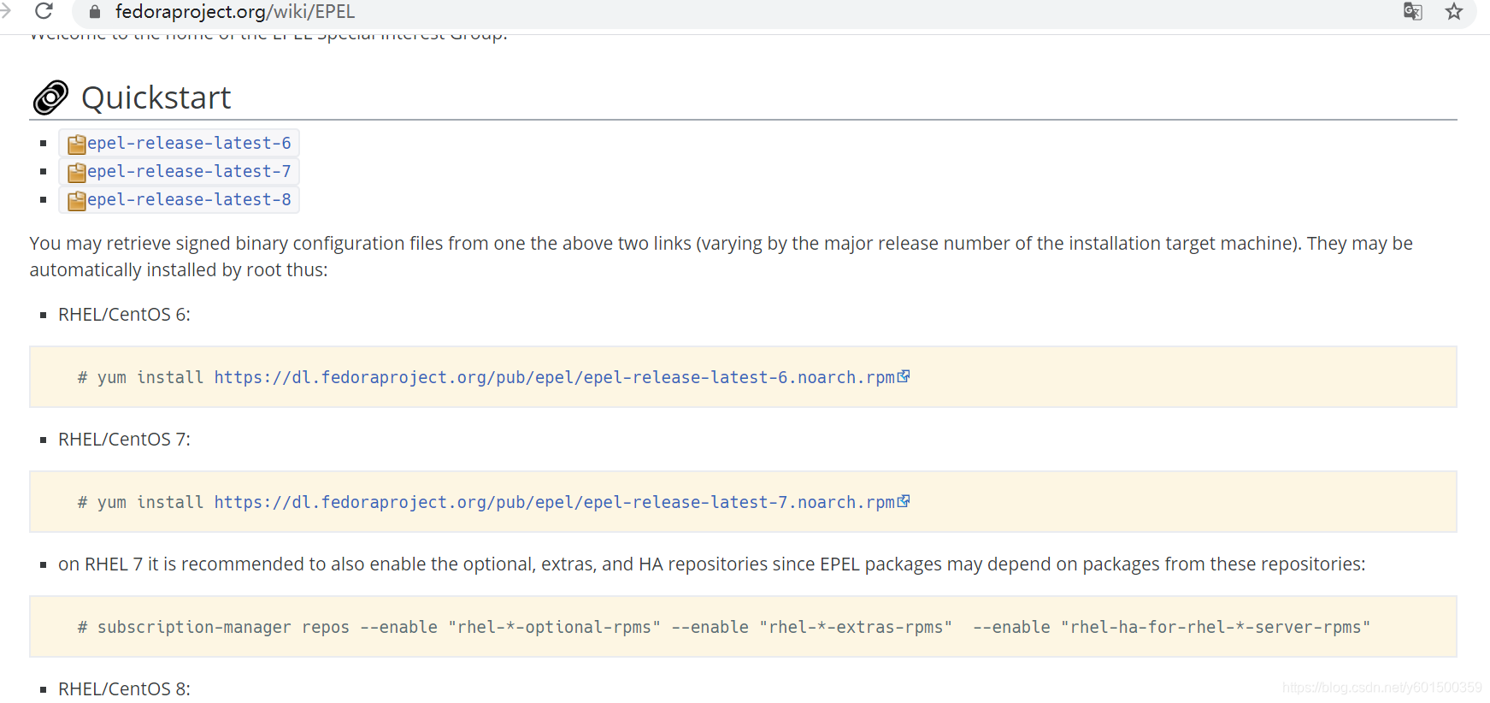Click the subscription-manager repos command block
Viewport: 1490px width, 703px height.
(724, 627)
